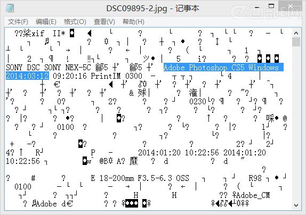Open the 编辑(E) menu
Image resolution: width=306 pixels, height=215 pixels.
46,22
